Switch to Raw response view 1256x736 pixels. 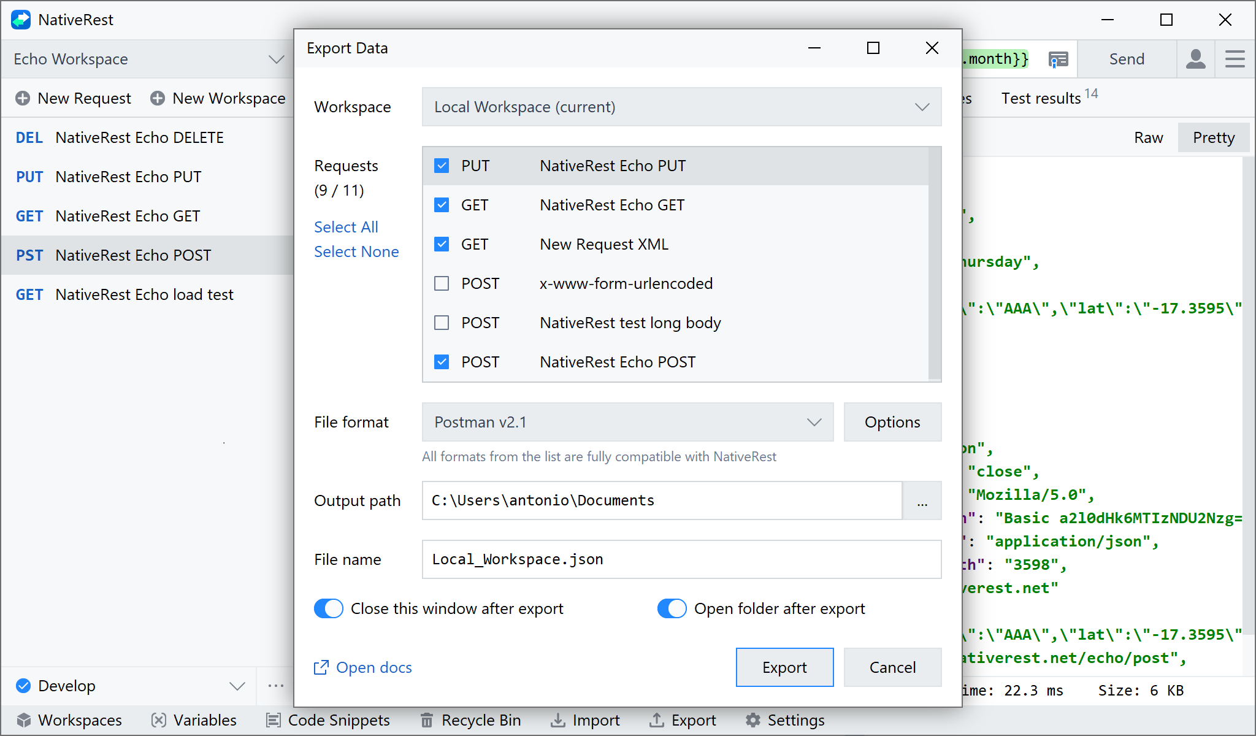tap(1148, 137)
